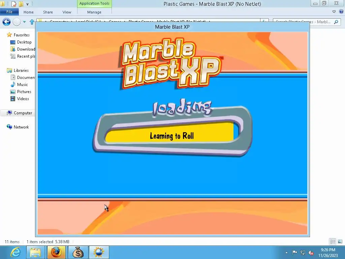
Task: Click the Marble Blast XP logo
Action: click(x=171, y=63)
